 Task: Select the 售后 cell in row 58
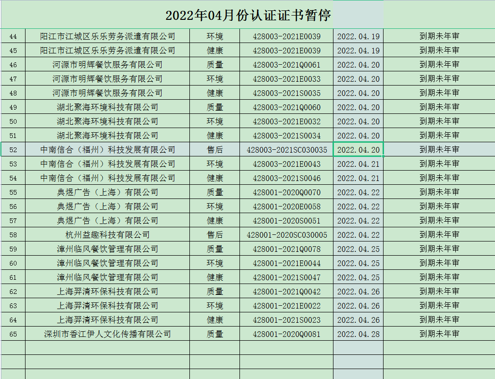(215, 235)
